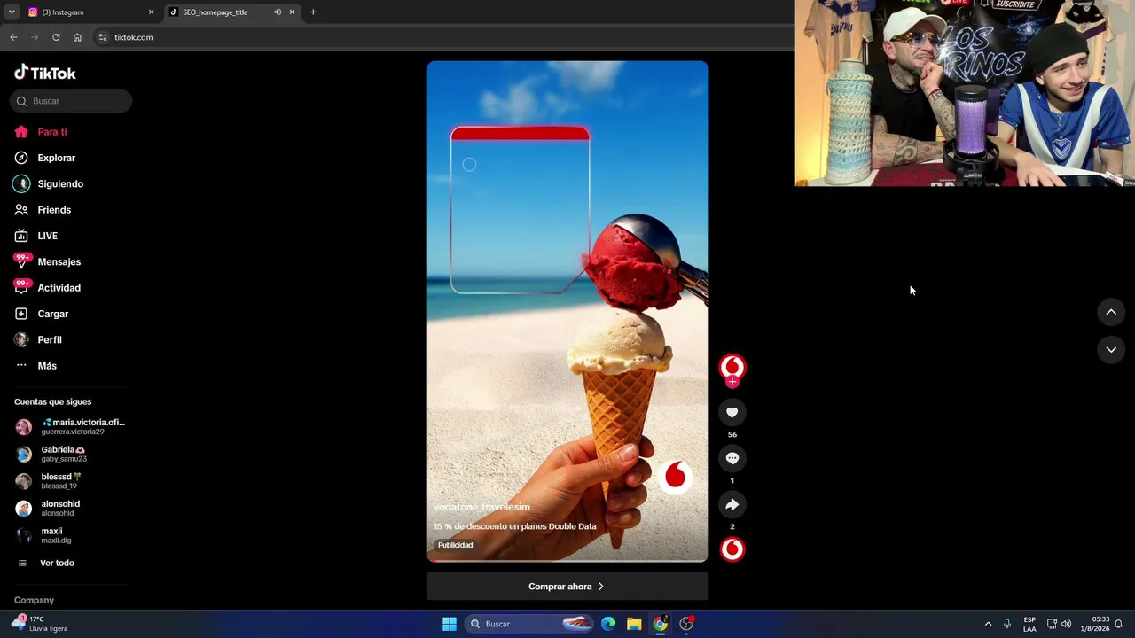
Task: Go back in the browser
Action: tap(13, 37)
